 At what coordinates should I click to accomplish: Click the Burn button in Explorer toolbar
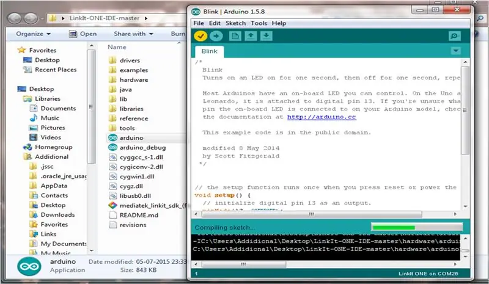[x=178, y=34]
